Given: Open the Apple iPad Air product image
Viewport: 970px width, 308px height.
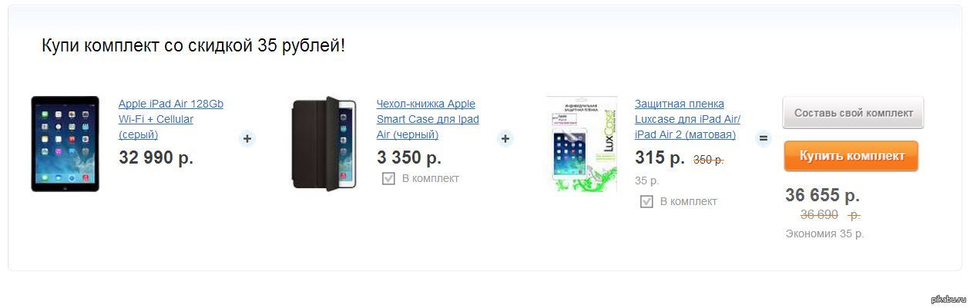Looking at the screenshot, I should (65, 144).
